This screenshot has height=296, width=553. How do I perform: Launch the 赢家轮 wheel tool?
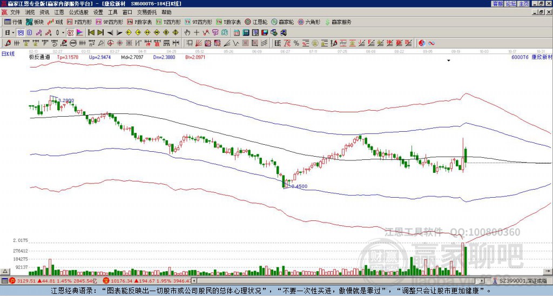coord(282,22)
